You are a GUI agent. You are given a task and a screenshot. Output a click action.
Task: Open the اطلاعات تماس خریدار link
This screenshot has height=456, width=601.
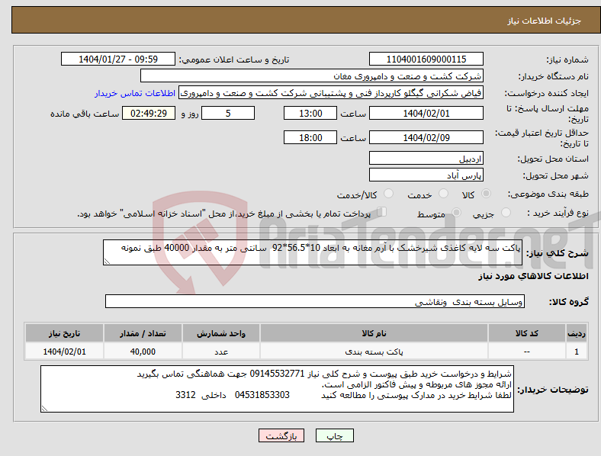coord(135,93)
